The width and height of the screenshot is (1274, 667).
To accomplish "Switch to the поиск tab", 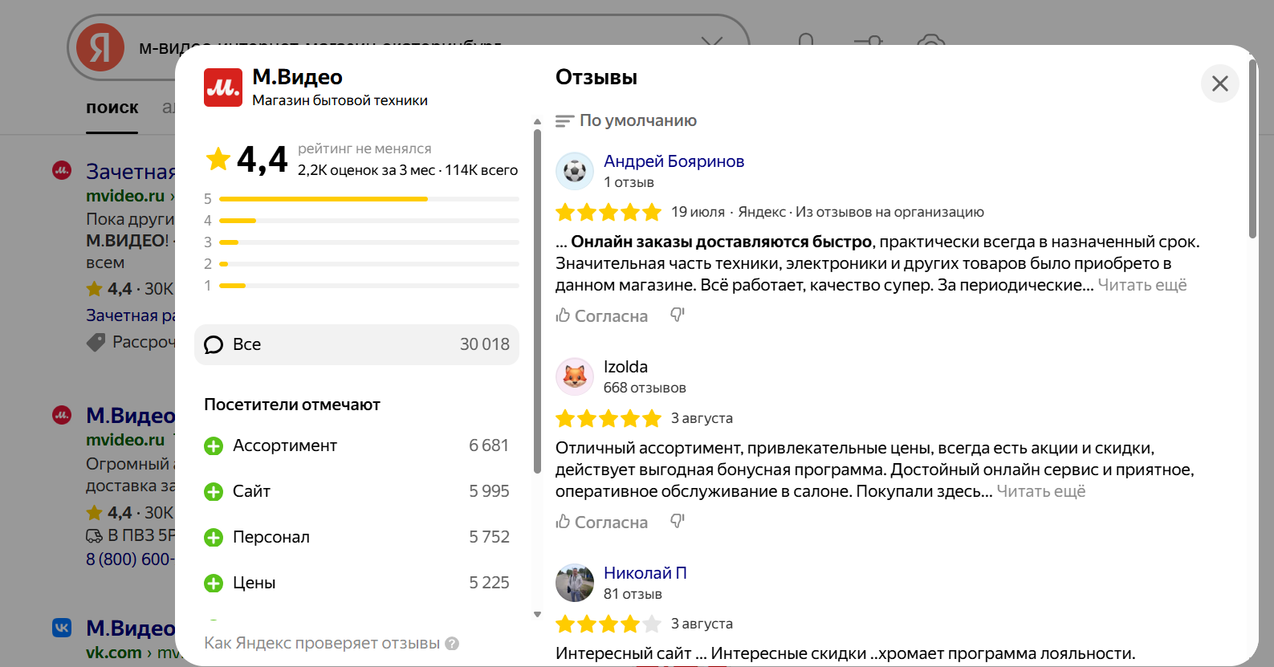I will [x=112, y=108].
